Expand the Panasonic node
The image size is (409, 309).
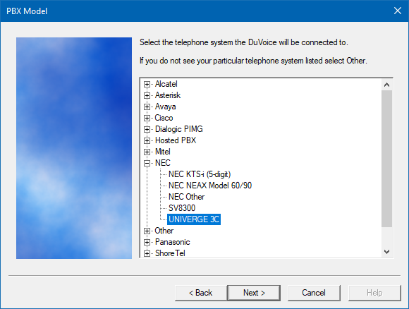click(x=147, y=242)
